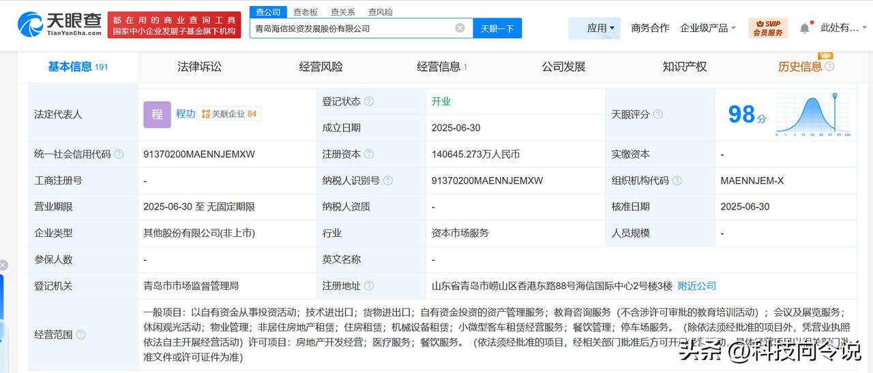This screenshot has width=873, height=373.
Task: Clear the search box with the X icon
Action: coord(460,28)
